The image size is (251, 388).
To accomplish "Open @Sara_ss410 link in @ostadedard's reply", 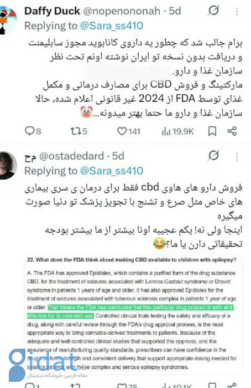I will (x=112, y=171).
